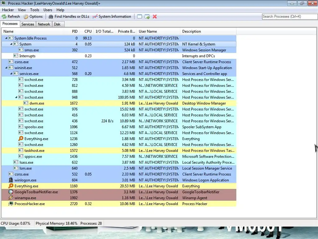Collapse the services.exe tree node
The image size is (318, 239).
click(x=11, y=73)
